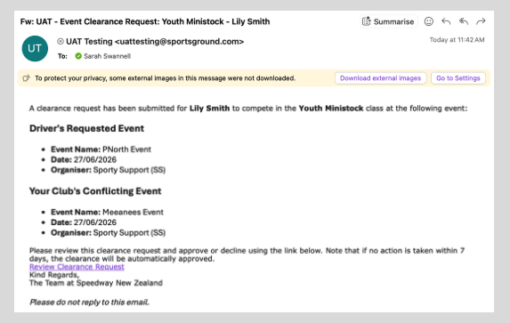Click the Driver's Requested Event heading
This screenshot has width=510, height=323.
[x=86, y=128]
